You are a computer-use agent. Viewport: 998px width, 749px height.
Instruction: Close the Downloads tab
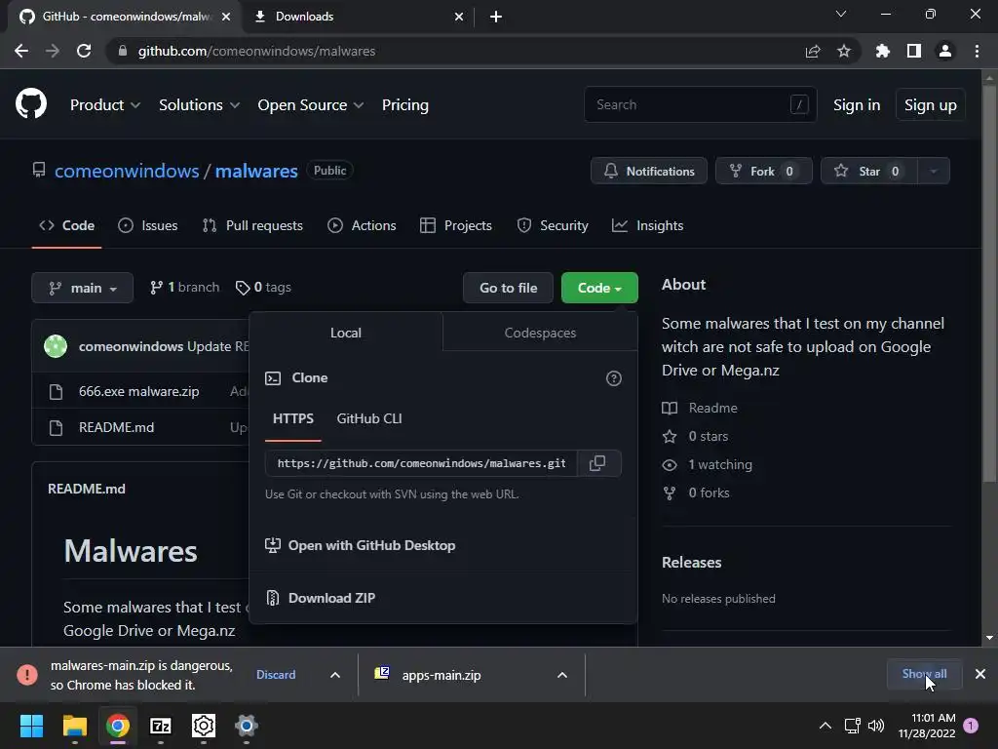click(x=459, y=17)
